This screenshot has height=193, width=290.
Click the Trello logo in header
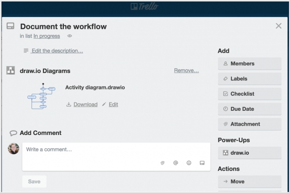145,6
